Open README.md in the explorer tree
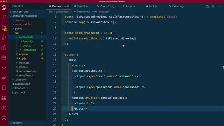The height and width of the screenshot is (126, 224). pos(22,88)
